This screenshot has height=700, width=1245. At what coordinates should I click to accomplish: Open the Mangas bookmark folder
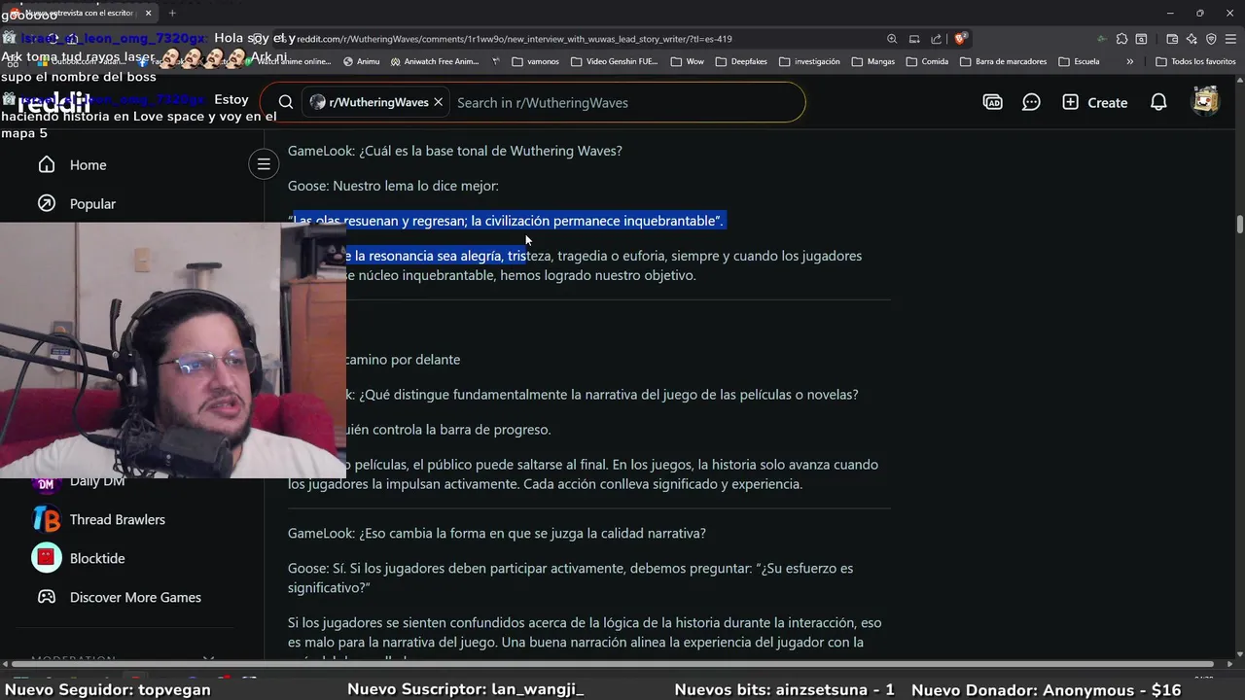(873, 61)
